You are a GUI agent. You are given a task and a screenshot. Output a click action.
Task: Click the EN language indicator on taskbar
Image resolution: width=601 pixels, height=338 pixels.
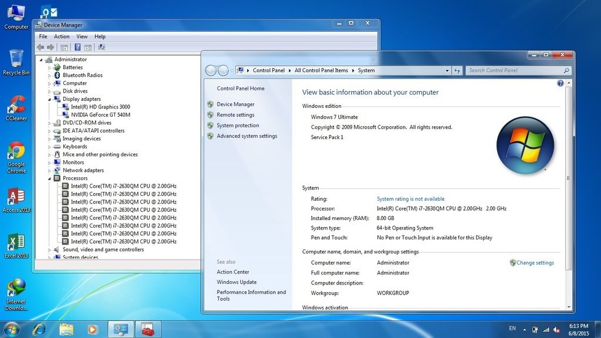tap(512, 329)
